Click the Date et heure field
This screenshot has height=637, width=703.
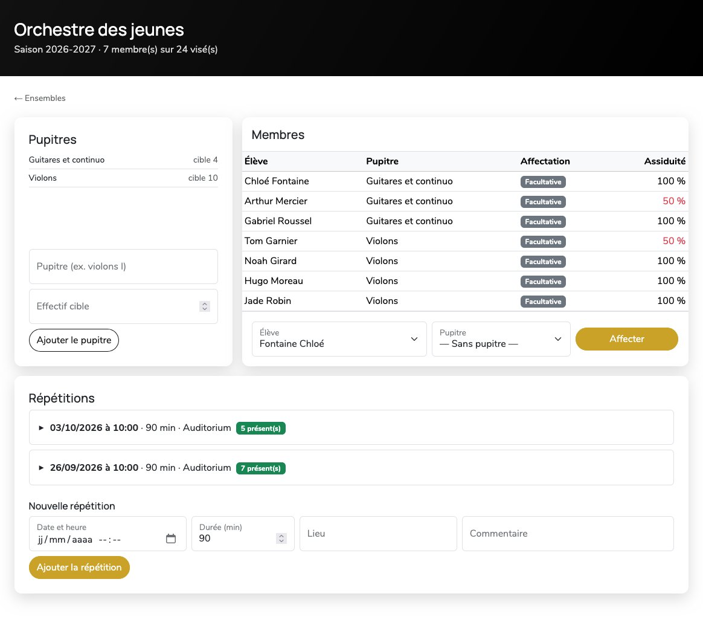pos(108,534)
